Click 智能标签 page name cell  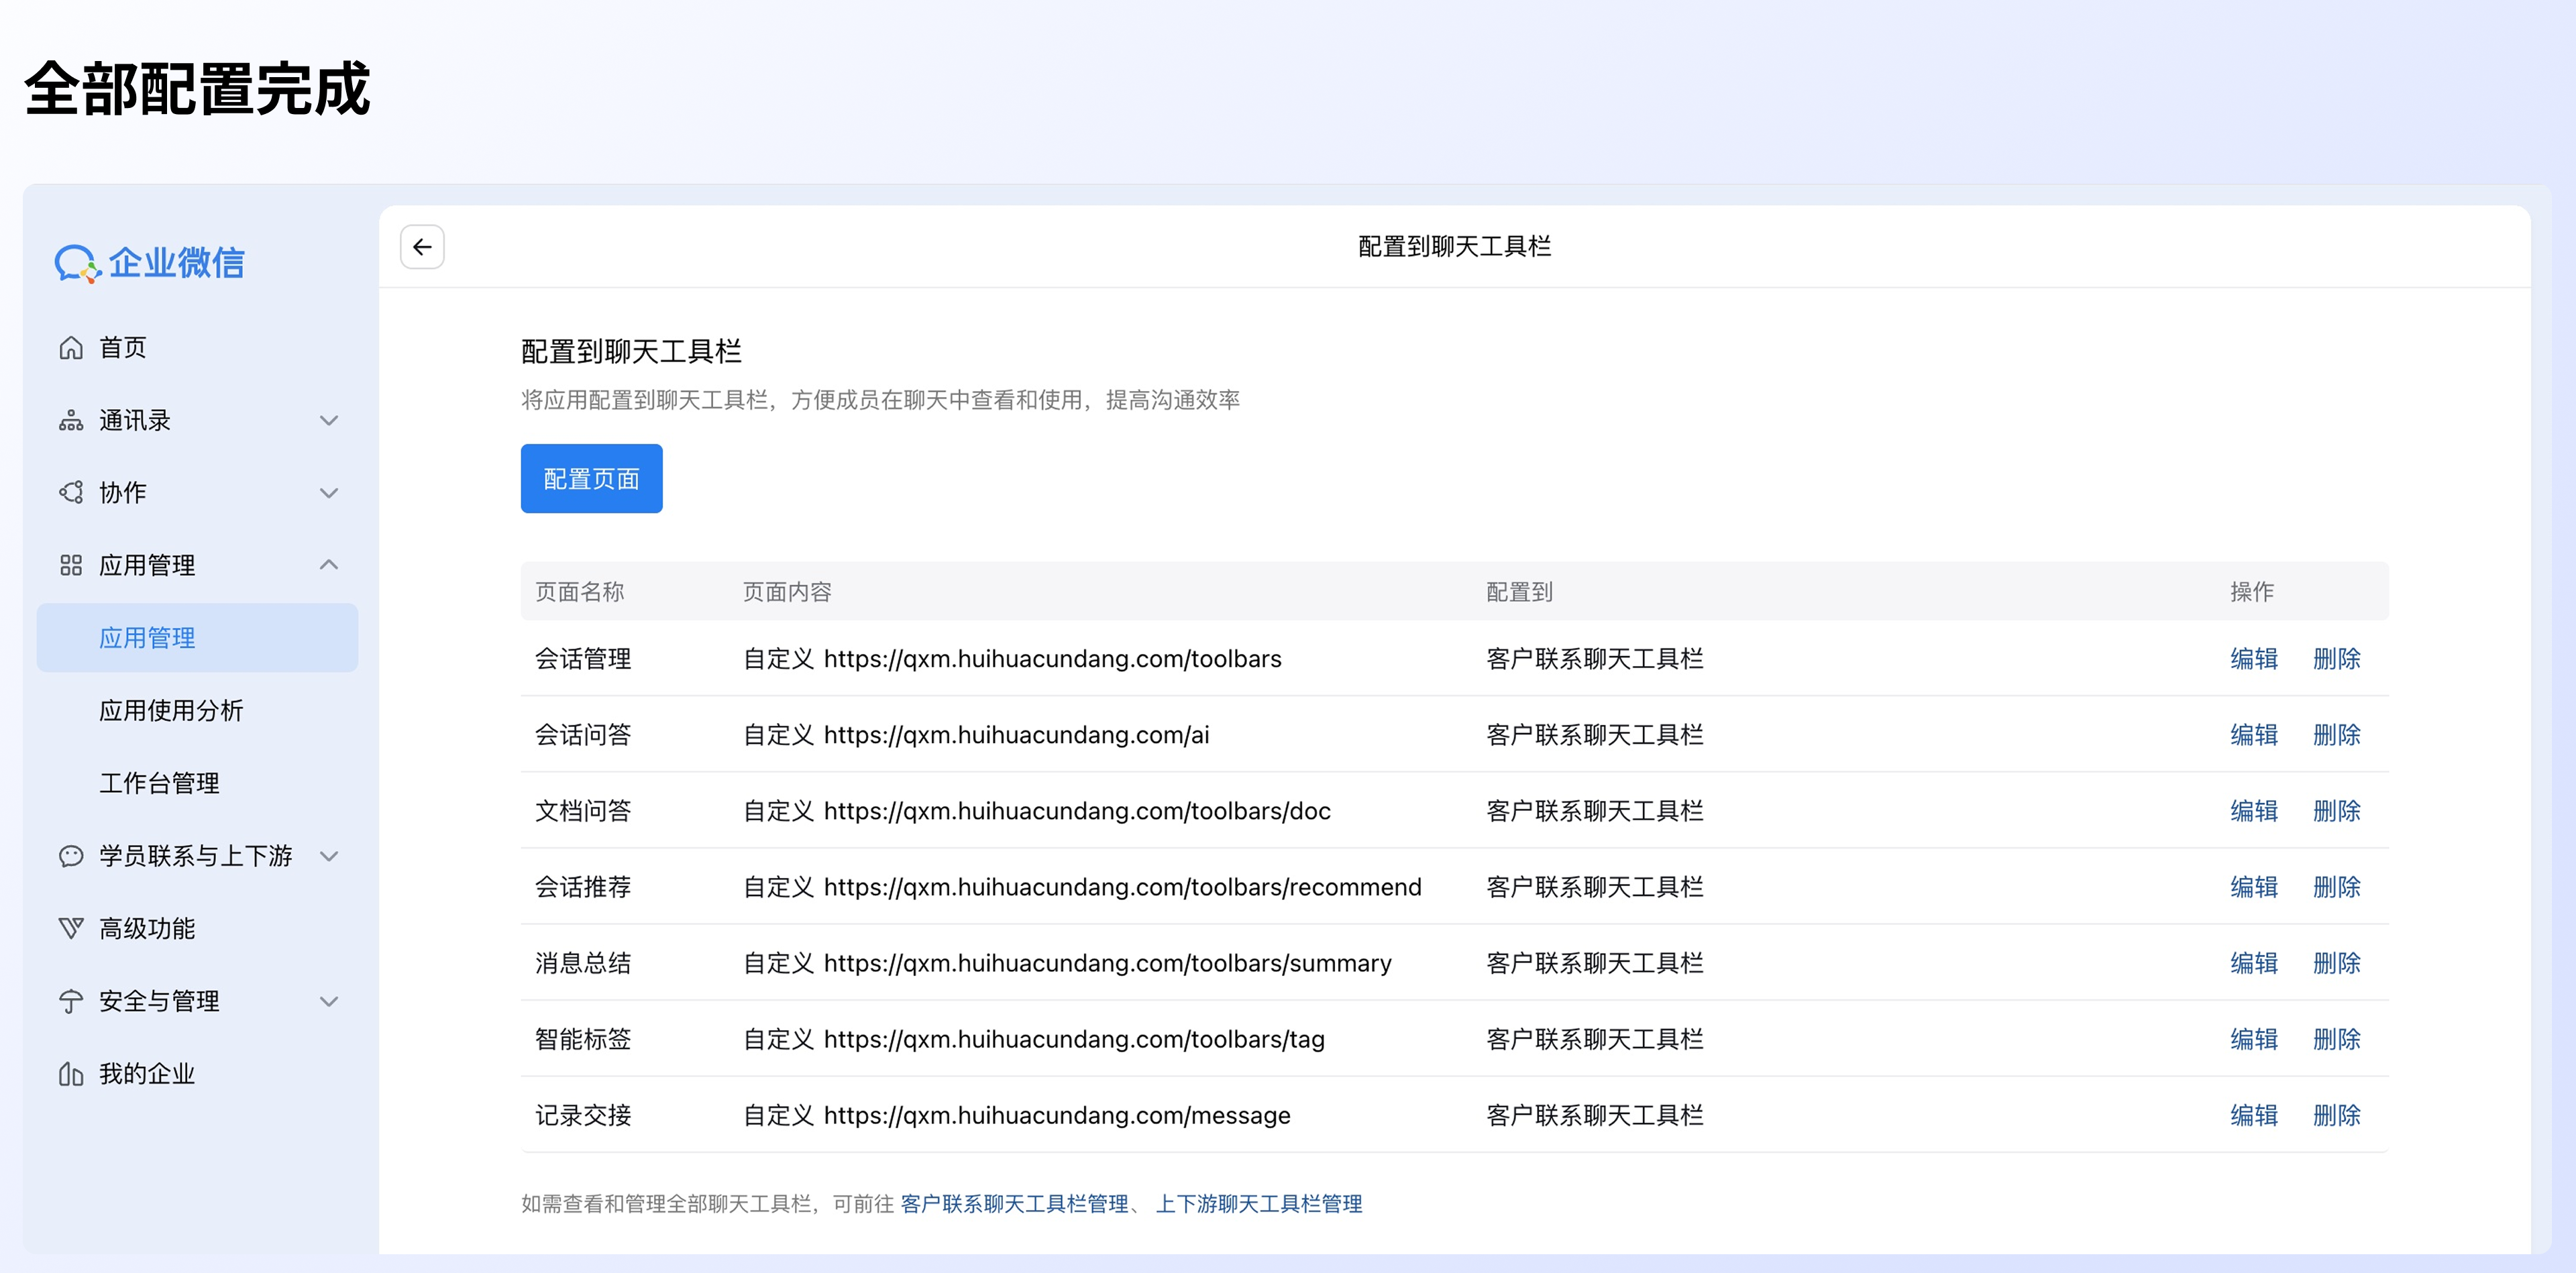click(x=583, y=1039)
